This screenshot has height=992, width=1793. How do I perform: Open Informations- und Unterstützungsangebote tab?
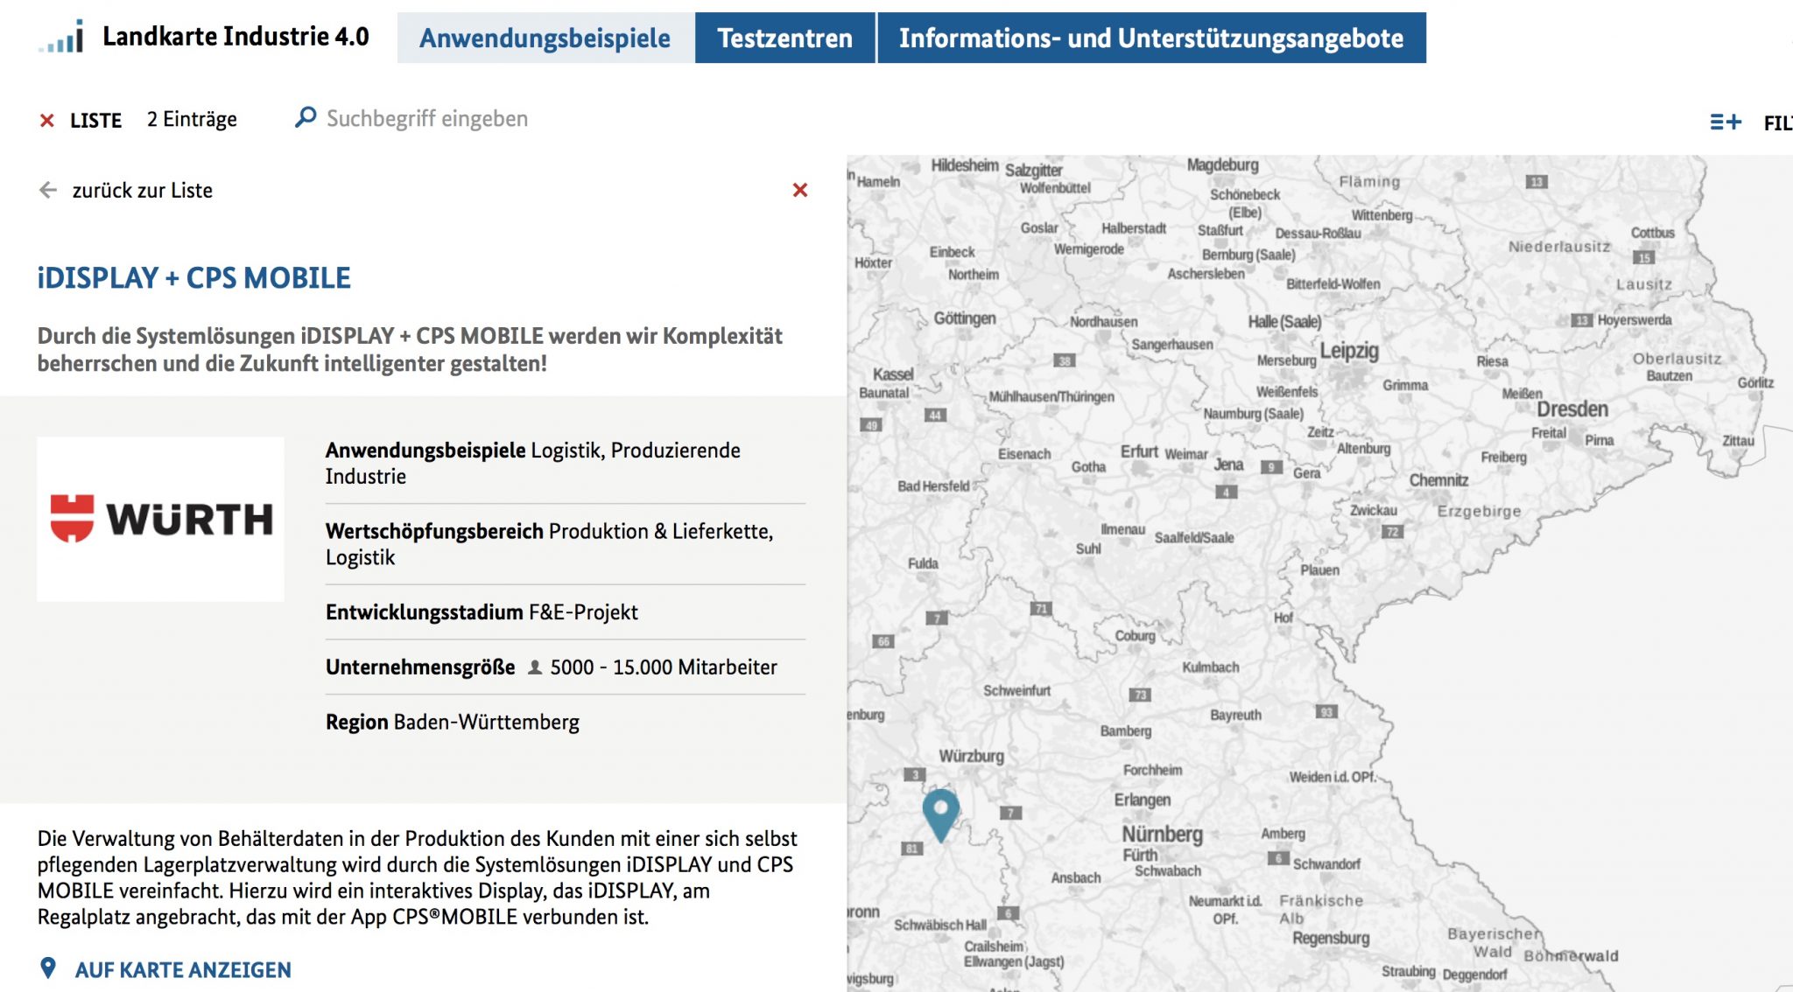(x=1151, y=38)
